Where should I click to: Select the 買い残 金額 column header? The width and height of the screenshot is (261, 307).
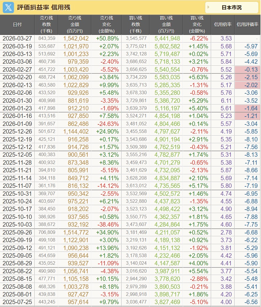pos(166,25)
